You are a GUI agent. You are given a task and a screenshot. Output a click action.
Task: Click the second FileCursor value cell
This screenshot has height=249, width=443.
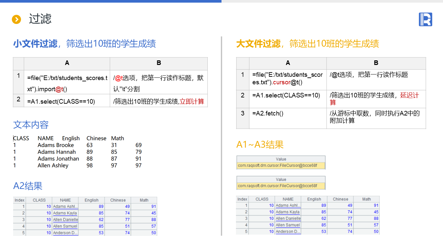click(281, 186)
